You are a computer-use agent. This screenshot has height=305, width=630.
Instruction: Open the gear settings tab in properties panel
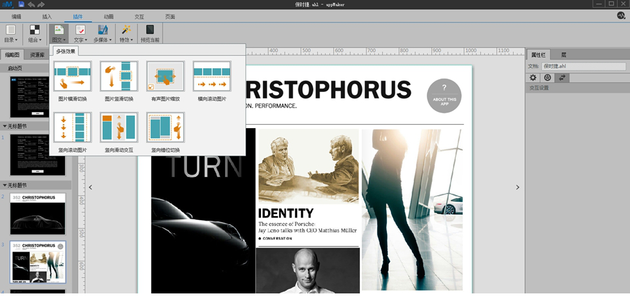pos(533,78)
